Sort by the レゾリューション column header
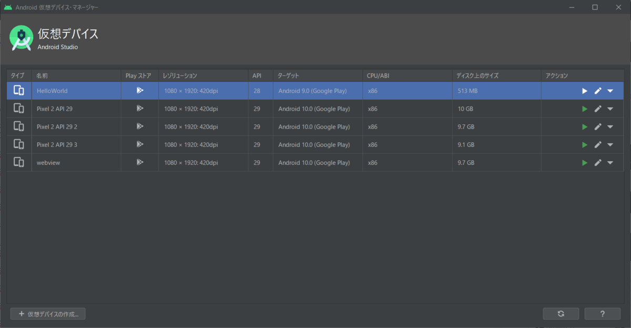 pyautogui.click(x=203, y=76)
